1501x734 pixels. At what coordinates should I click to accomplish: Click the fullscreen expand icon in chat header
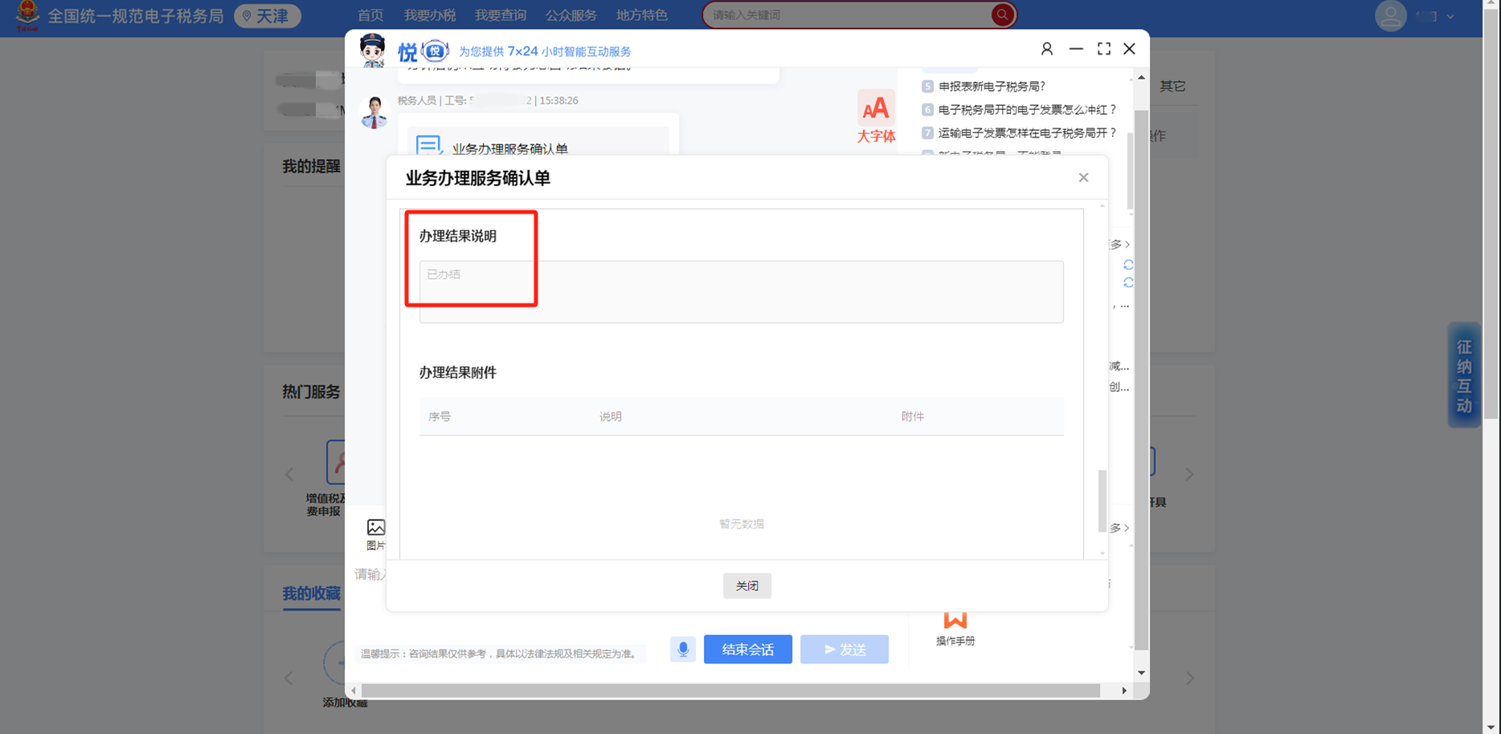pos(1103,49)
